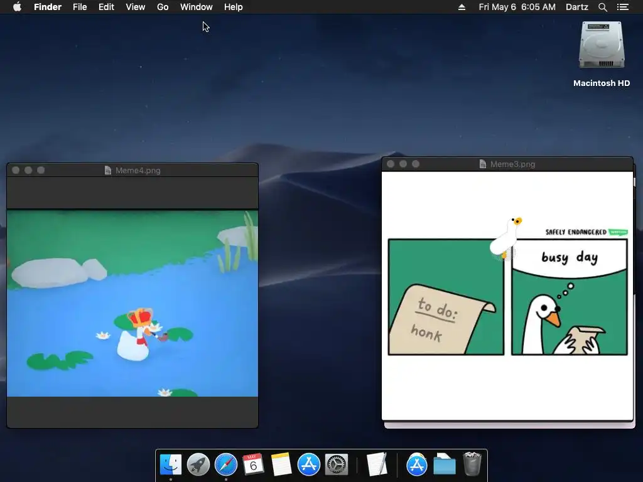Open System Preferences gear in Dock

click(337, 465)
